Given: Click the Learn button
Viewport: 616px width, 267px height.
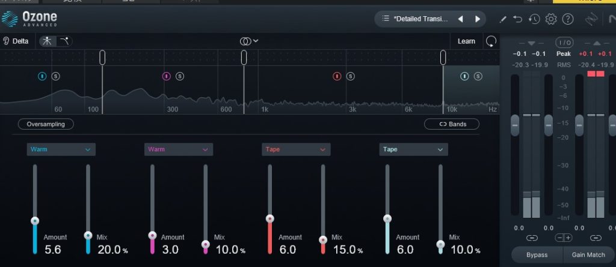Looking at the screenshot, I should click(x=466, y=41).
